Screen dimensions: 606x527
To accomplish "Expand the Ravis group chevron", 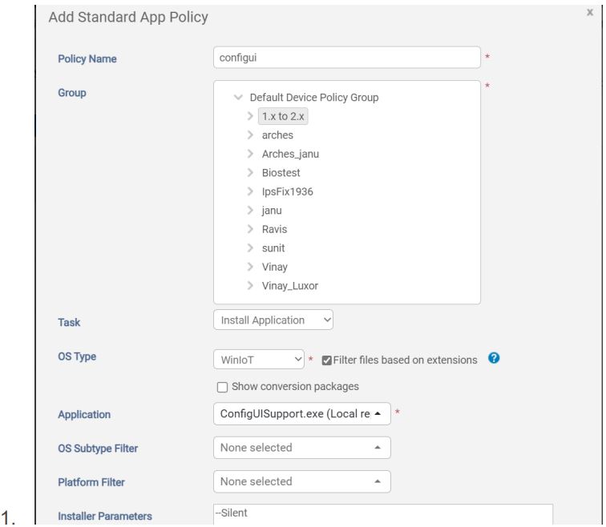I will (251, 228).
